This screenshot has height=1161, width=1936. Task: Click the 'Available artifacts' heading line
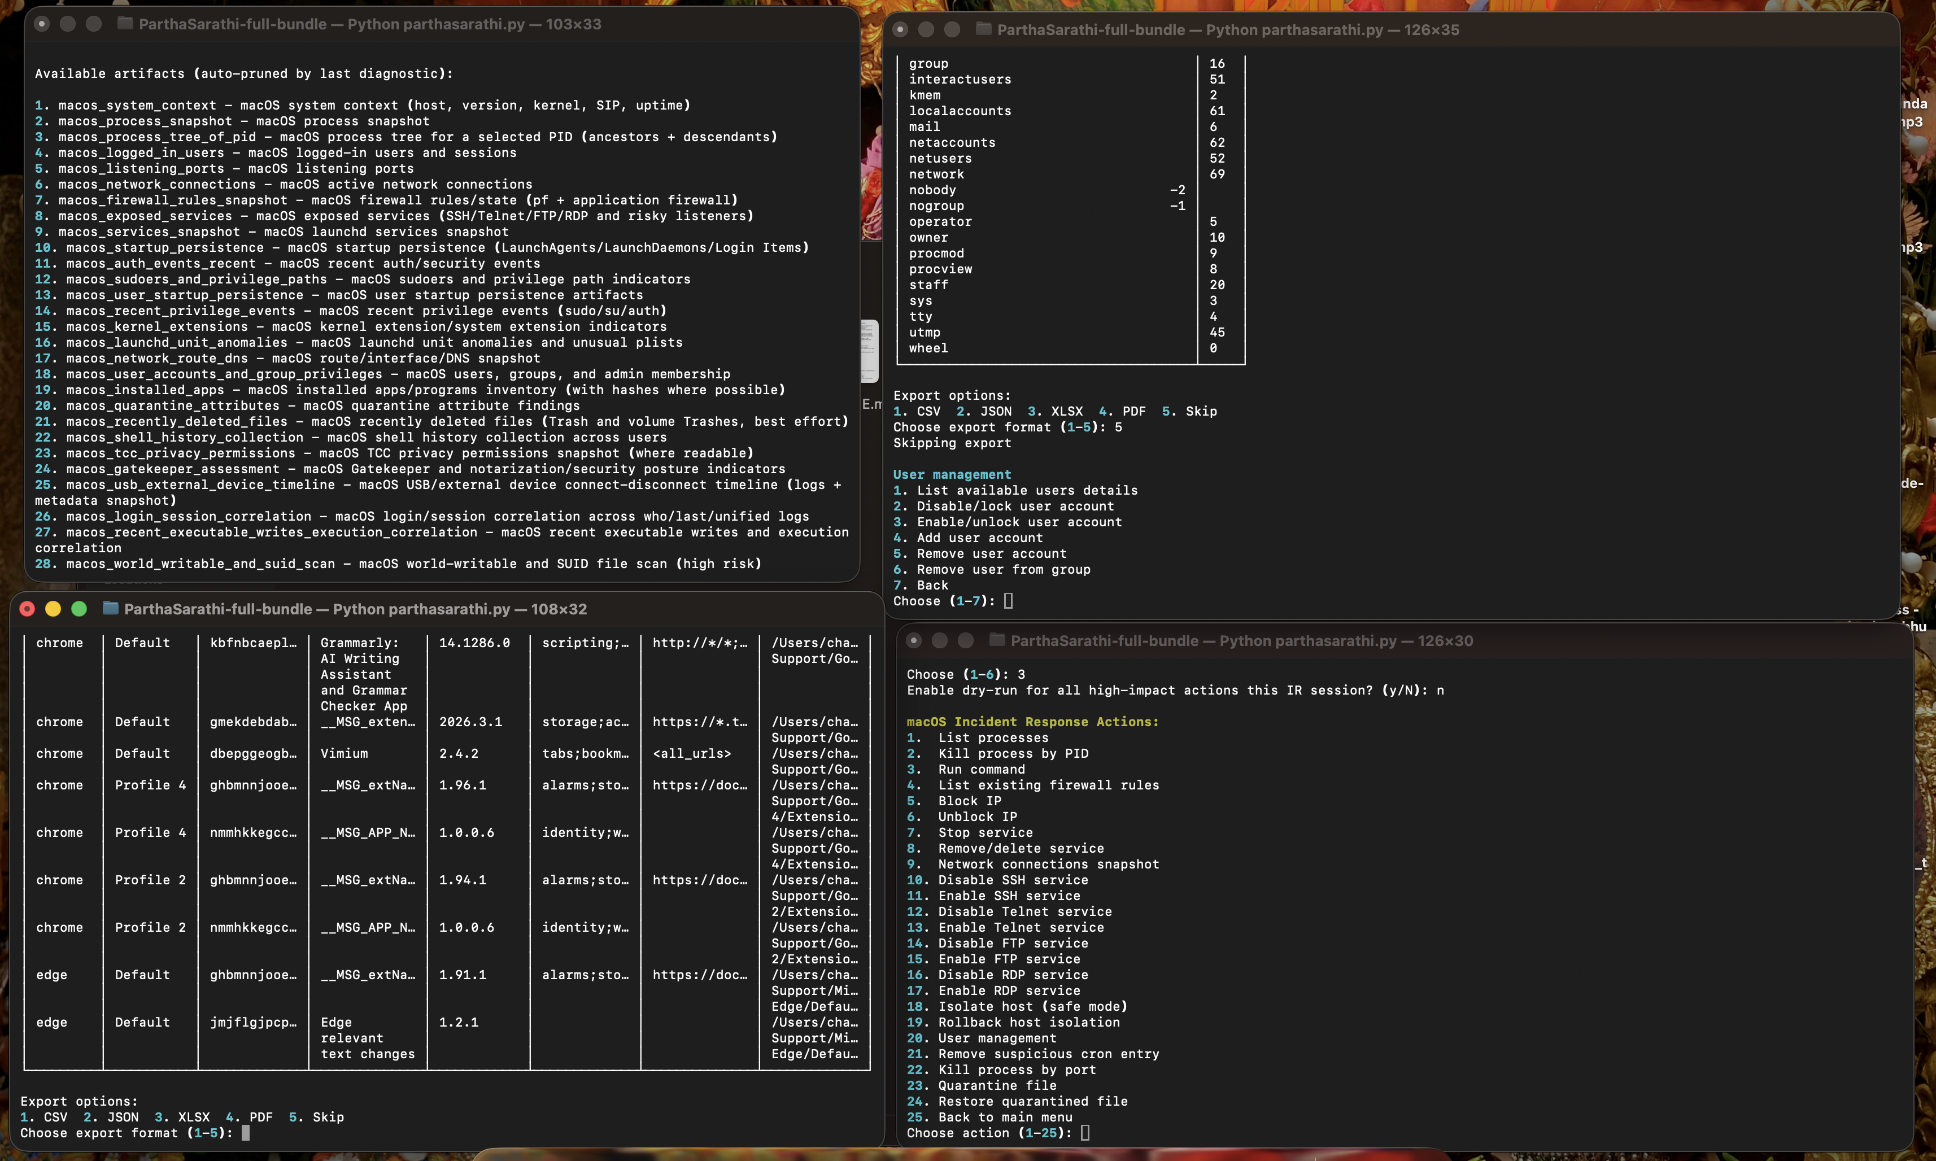click(244, 73)
